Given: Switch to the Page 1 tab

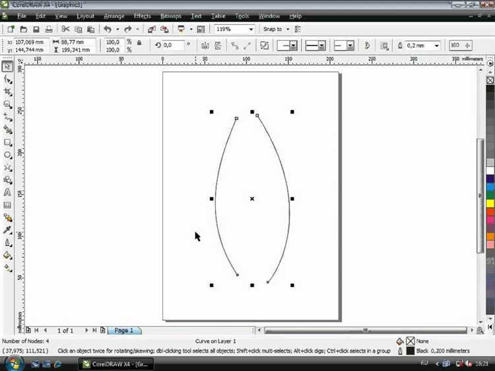Looking at the screenshot, I should pos(124,330).
